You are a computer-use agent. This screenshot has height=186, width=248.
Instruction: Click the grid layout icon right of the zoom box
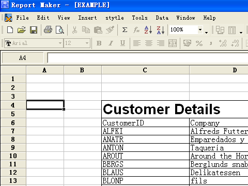(x=220, y=30)
